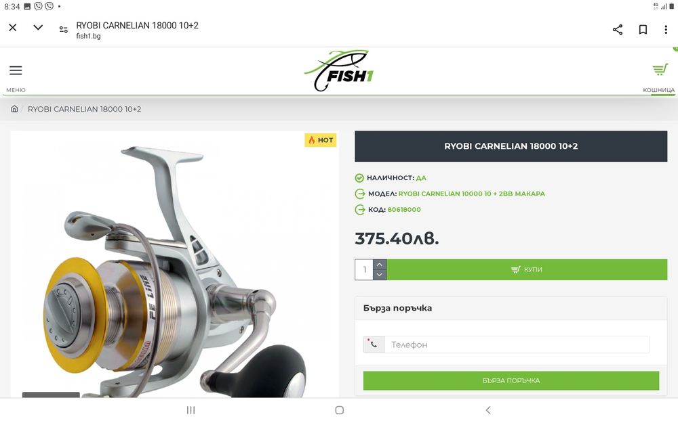Viewport: 678px width, 423px height.
Task: Open the fishing reel product image
Action: pos(175,264)
